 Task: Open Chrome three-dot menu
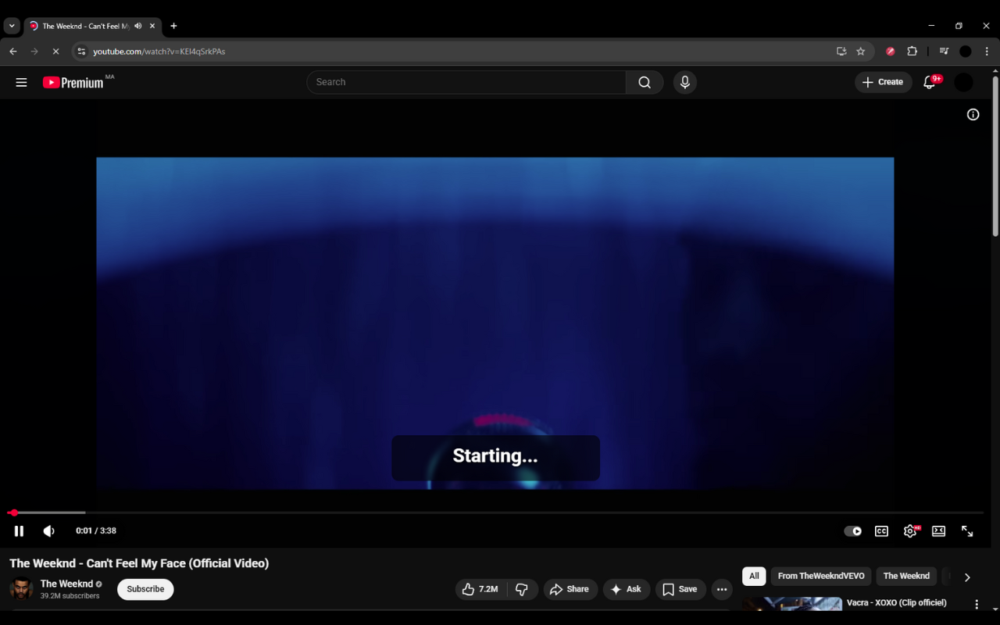(x=987, y=52)
